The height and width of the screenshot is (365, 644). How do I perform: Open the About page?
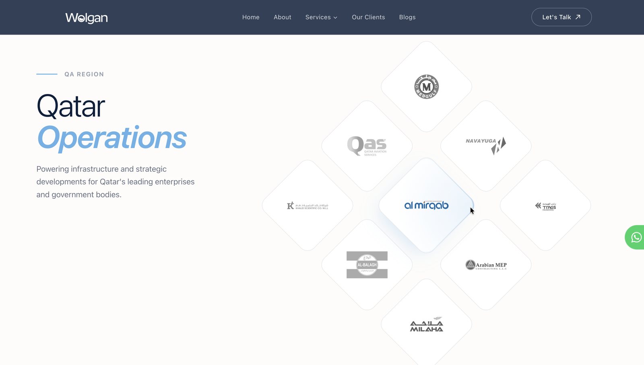click(283, 17)
